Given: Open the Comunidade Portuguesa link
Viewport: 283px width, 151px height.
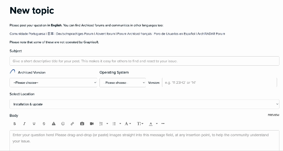Looking at the screenshot, I should pyautogui.click(x=27, y=34).
